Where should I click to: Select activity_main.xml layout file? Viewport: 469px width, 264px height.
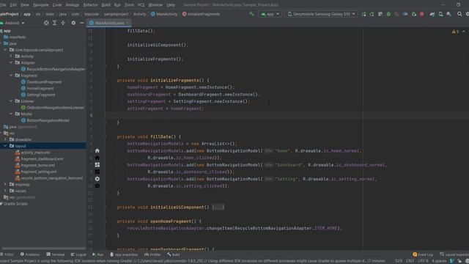pyautogui.click(x=32, y=153)
